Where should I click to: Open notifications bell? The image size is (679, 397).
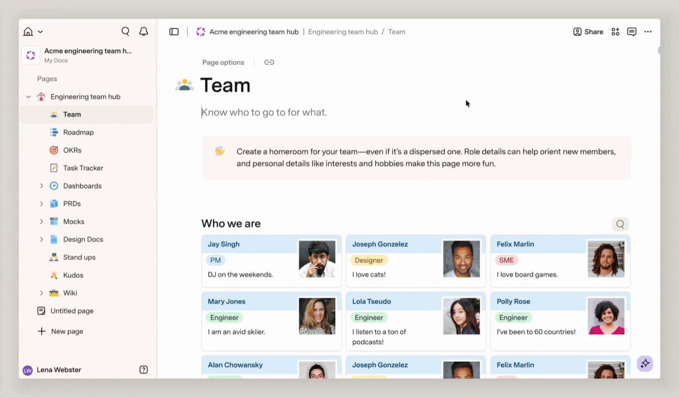(x=144, y=32)
